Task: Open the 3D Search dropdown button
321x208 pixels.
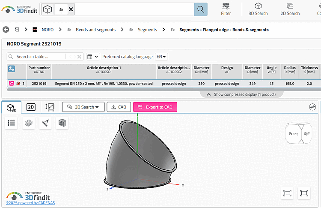Action: 83,107
